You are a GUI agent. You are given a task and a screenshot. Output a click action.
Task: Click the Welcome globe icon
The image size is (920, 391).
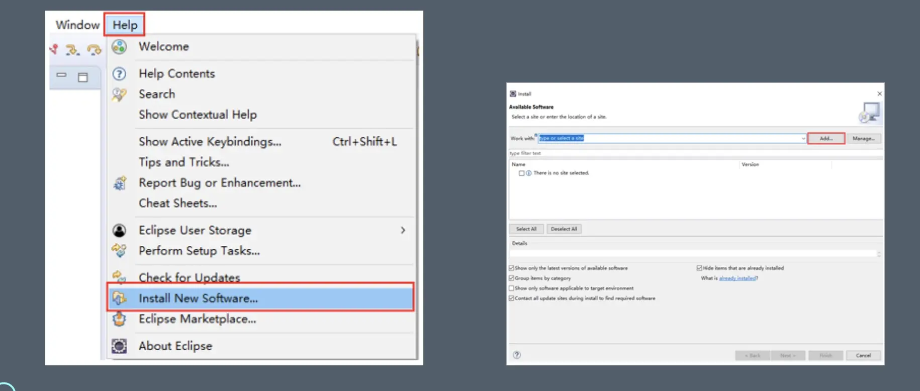[x=119, y=47]
